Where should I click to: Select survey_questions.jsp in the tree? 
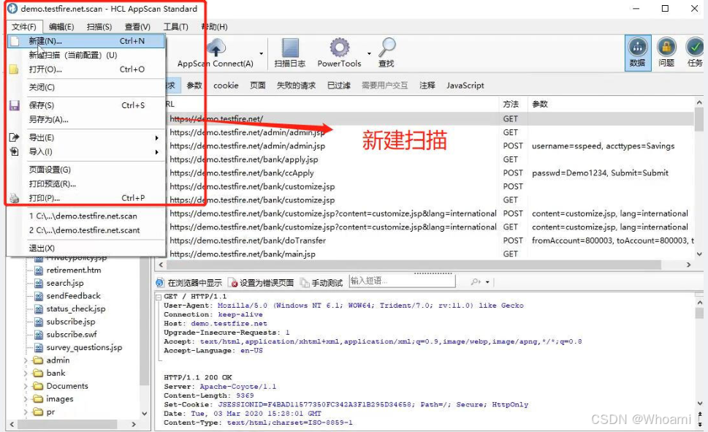[84, 348]
